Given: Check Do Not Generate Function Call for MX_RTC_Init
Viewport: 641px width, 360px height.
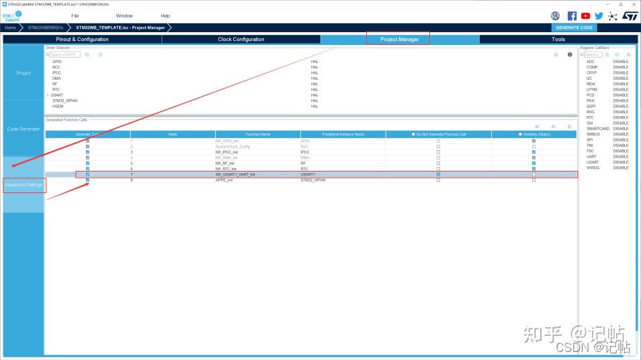Looking at the screenshot, I should point(438,169).
